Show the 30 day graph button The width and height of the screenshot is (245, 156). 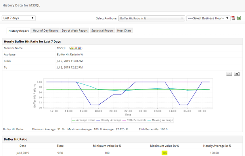tap(237, 74)
